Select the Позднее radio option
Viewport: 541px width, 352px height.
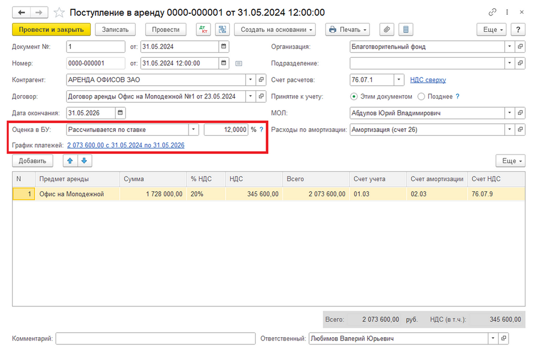click(x=421, y=97)
